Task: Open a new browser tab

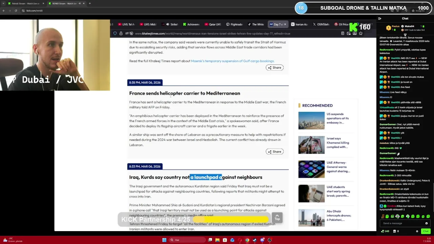Action: (x=90, y=3)
